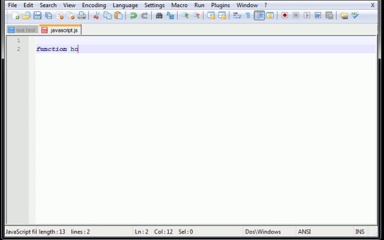Click the 'Sel : 0' status entry
The height and width of the screenshot is (240, 384).
click(185, 232)
